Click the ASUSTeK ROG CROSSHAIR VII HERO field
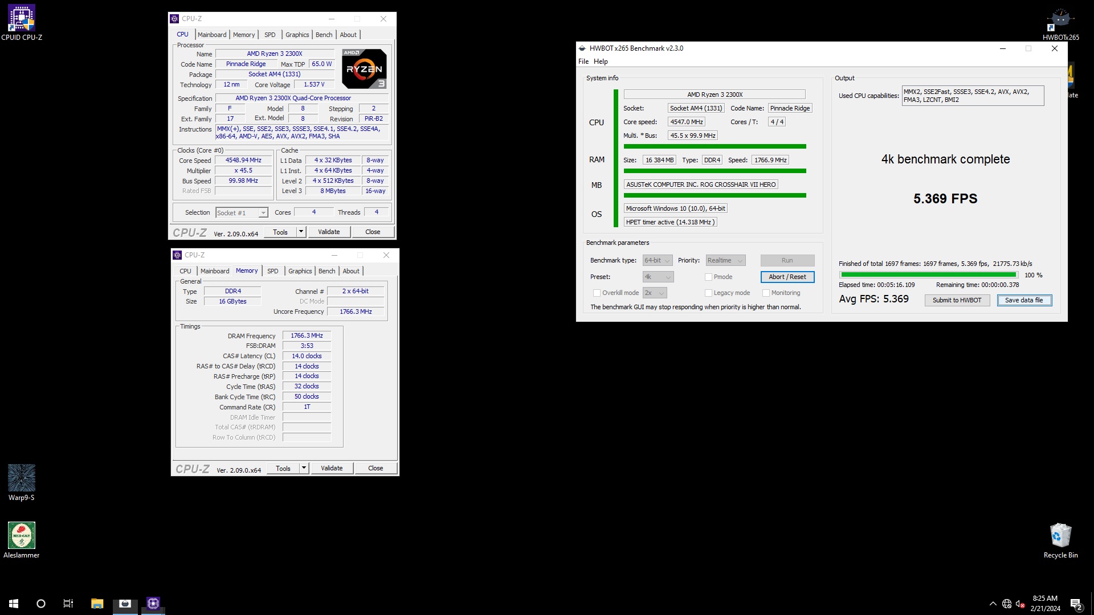The height and width of the screenshot is (615, 1094). 701,184
